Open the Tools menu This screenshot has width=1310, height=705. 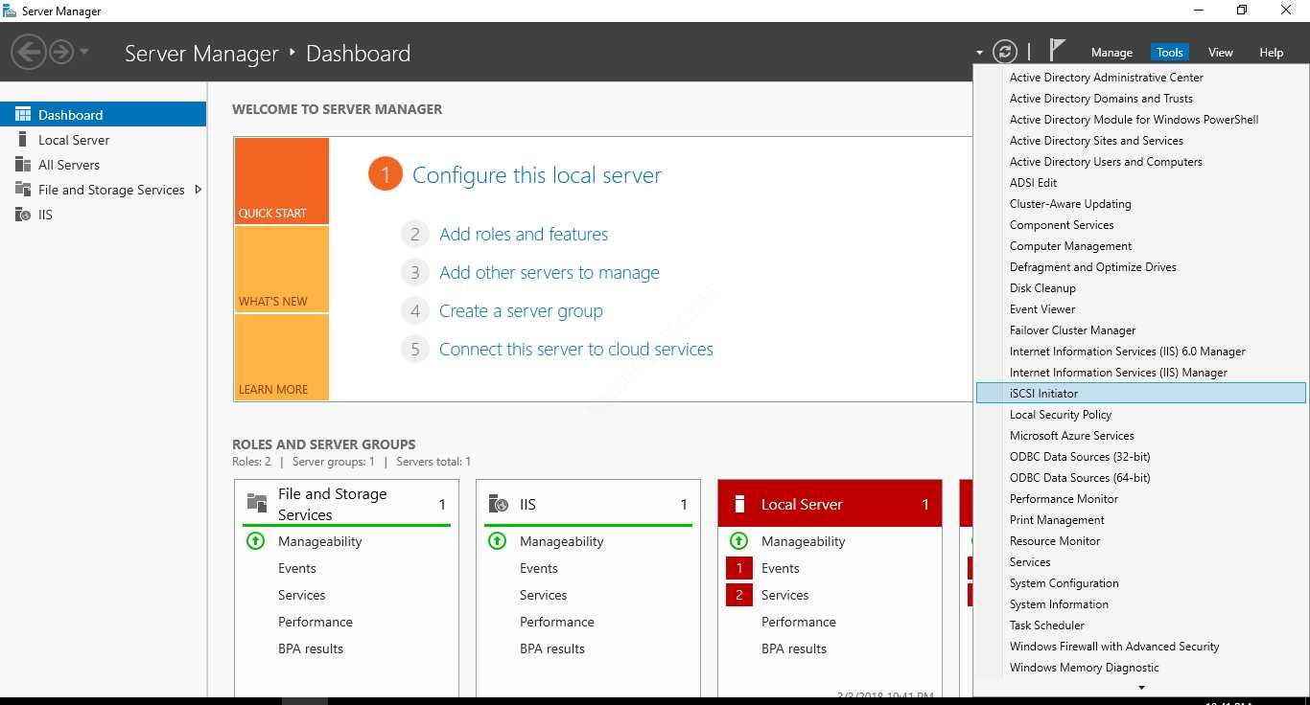(1169, 53)
